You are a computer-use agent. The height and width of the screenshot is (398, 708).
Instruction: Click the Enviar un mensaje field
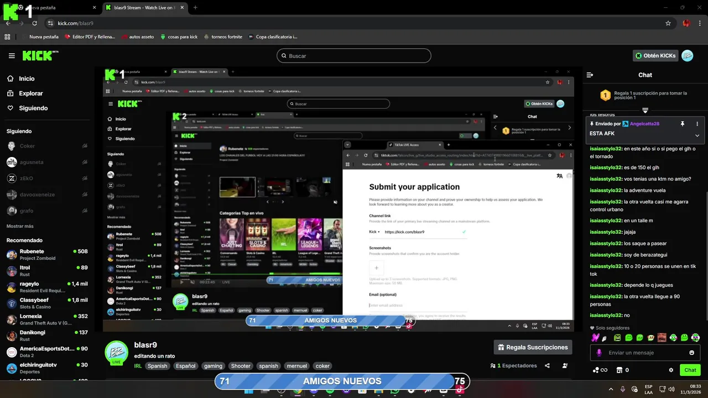tap(644, 353)
